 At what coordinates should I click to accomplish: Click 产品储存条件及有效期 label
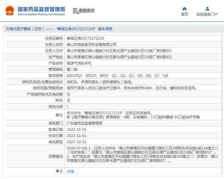point(45,94)
